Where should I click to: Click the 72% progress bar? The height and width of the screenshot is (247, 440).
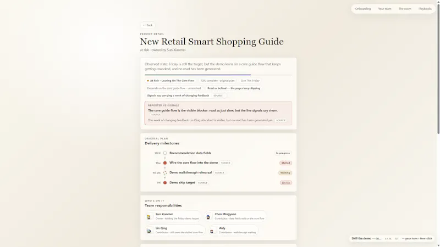point(218,75)
